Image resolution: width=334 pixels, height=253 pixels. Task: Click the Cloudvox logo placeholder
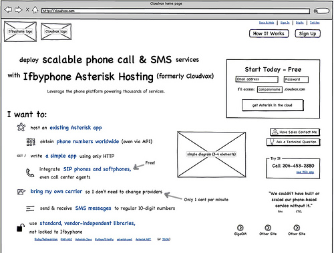click(56, 31)
